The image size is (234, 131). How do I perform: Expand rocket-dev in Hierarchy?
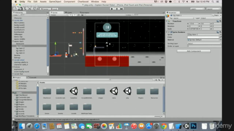tap(13, 20)
